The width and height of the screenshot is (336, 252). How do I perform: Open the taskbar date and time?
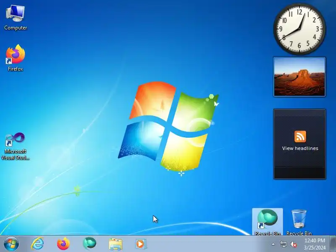click(315, 244)
